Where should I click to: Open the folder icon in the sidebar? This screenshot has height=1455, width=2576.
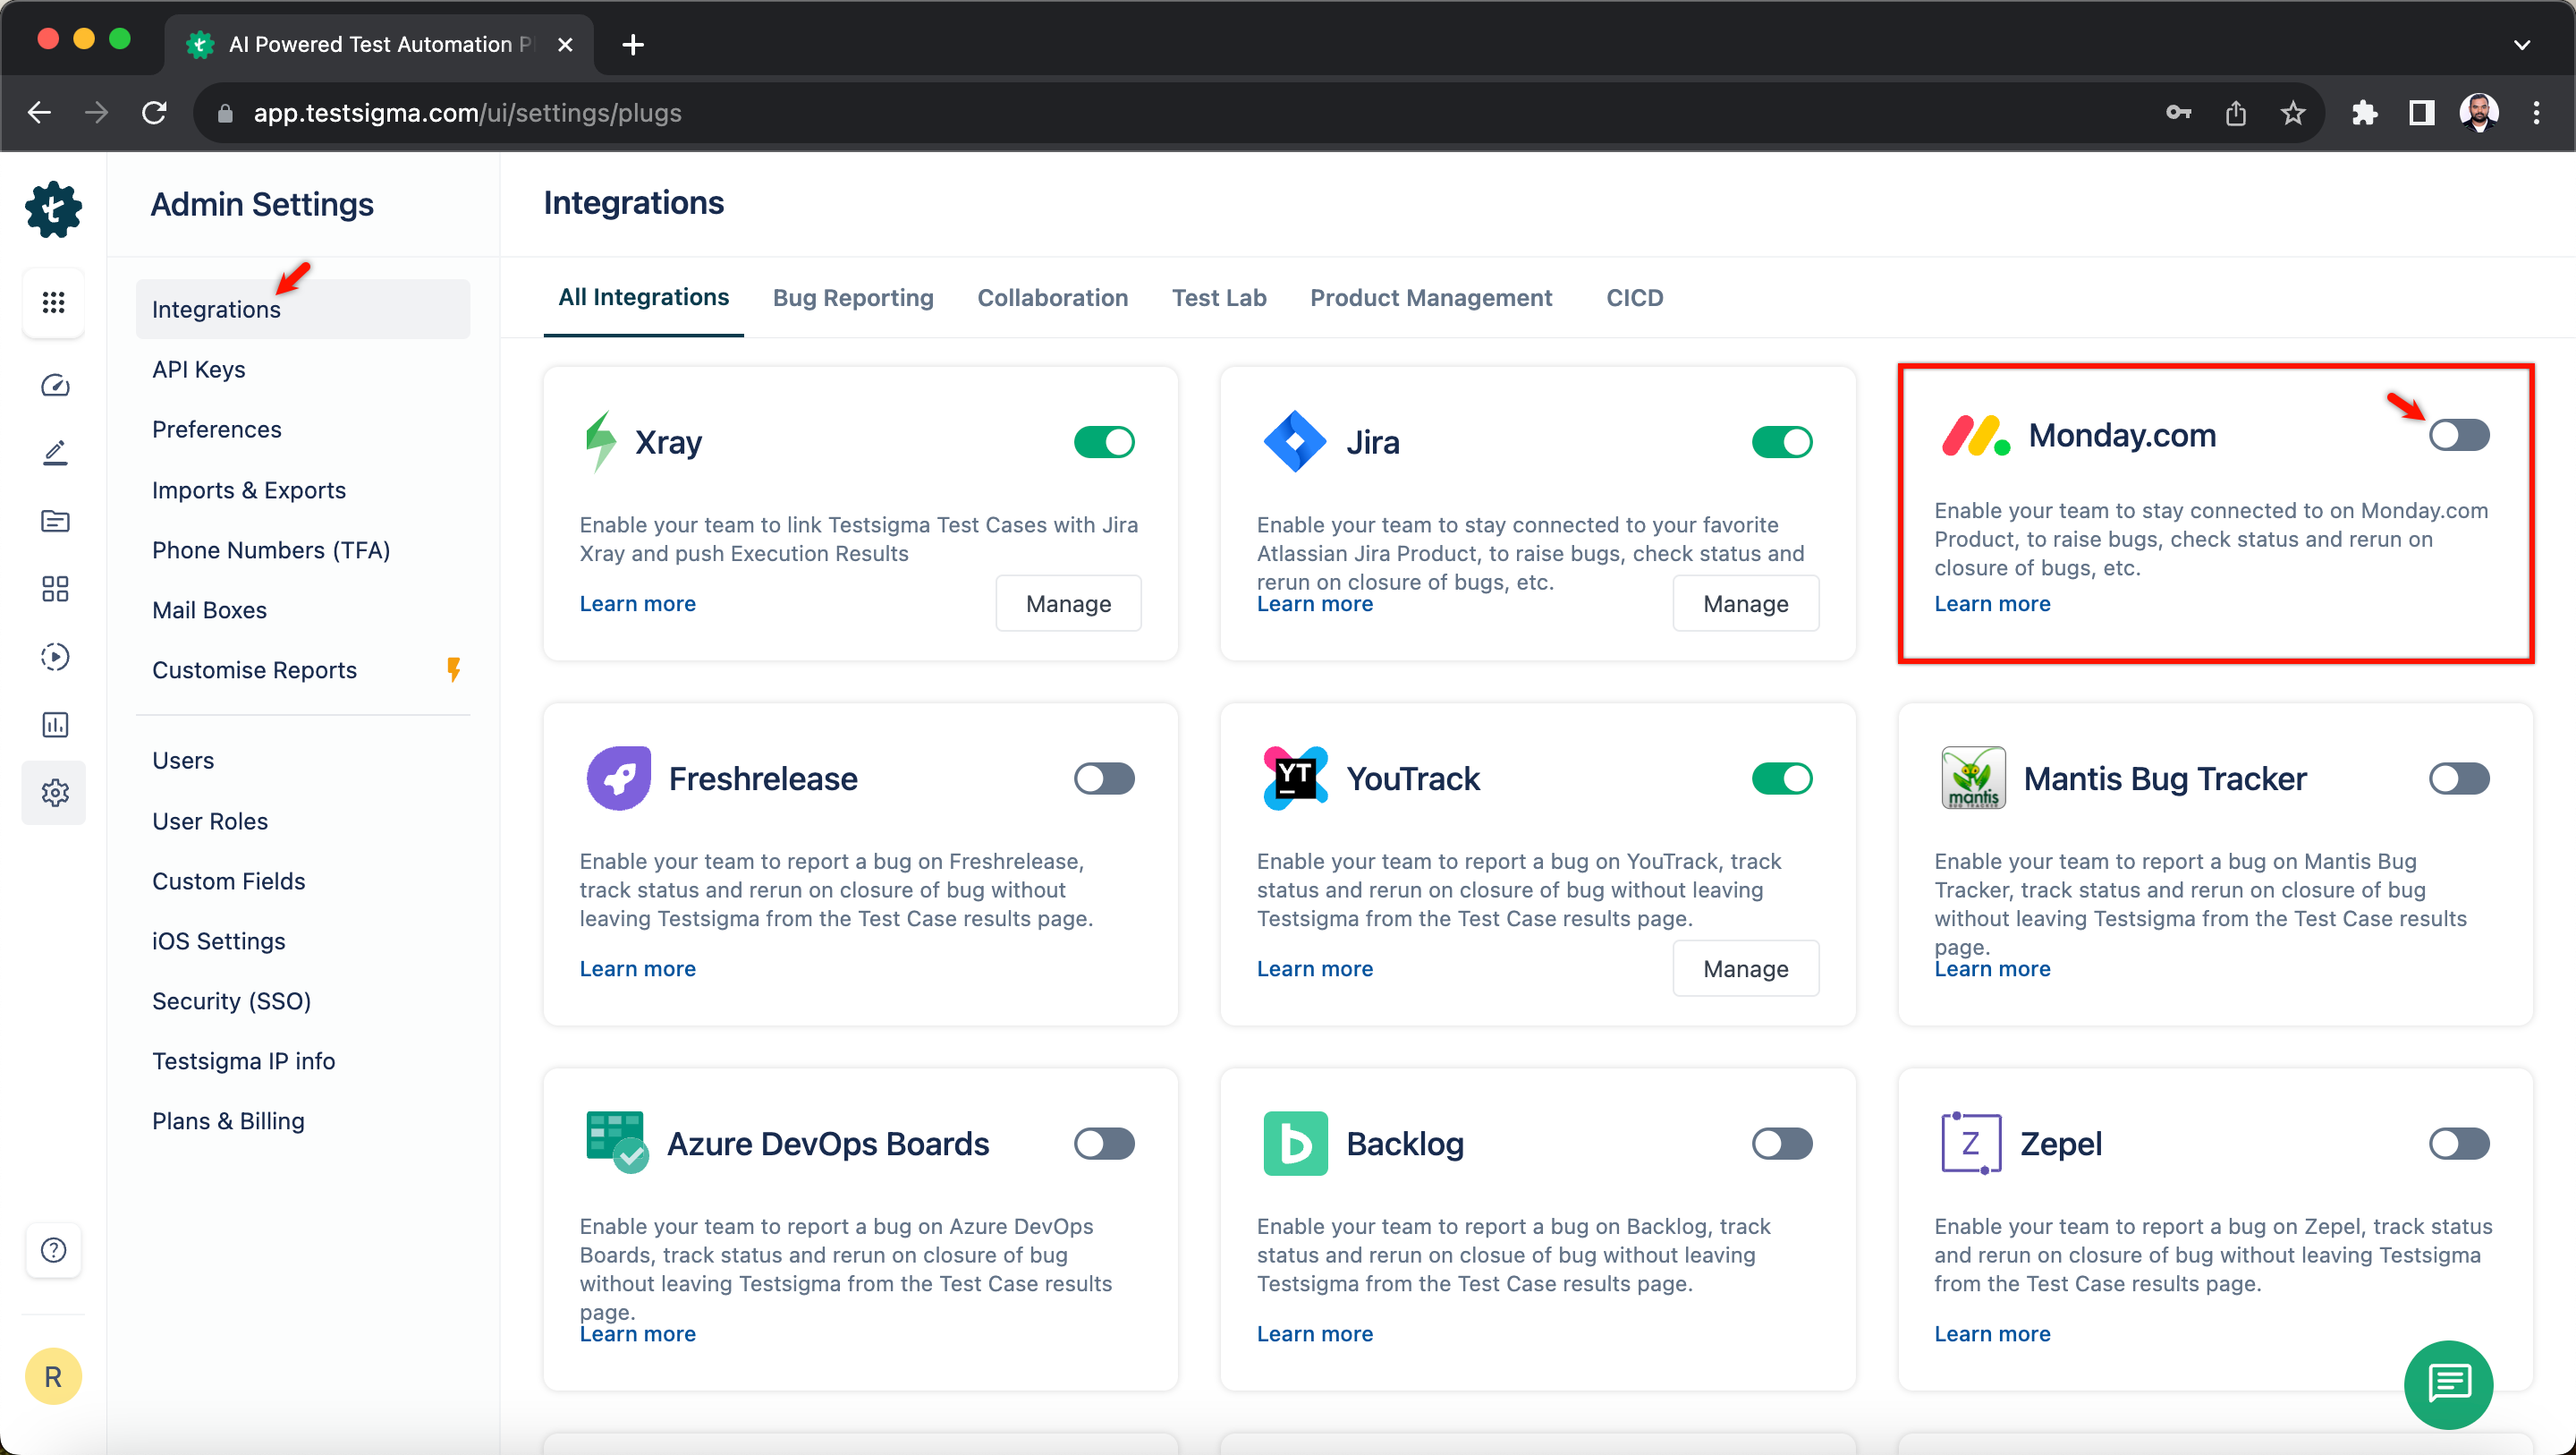click(x=54, y=521)
